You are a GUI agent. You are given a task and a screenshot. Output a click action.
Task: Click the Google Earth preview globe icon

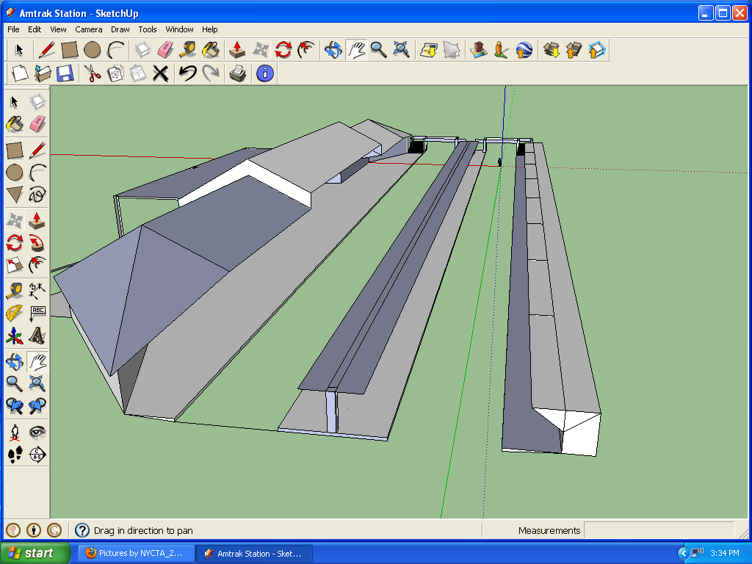(x=524, y=50)
